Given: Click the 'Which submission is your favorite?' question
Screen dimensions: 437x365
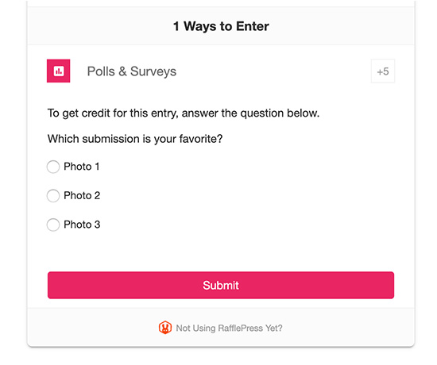Looking at the screenshot, I should coord(135,139).
